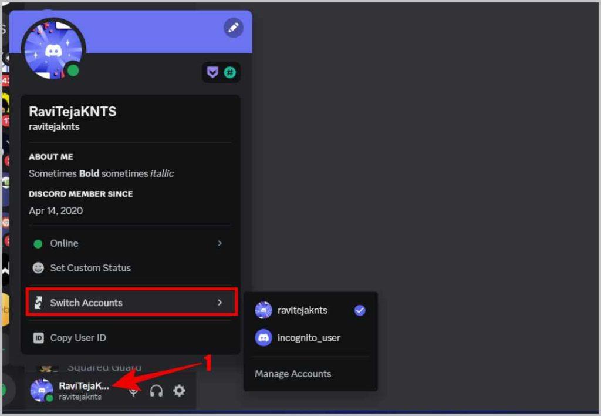
Task: Open the large profile avatar
Action: pyautogui.click(x=53, y=49)
